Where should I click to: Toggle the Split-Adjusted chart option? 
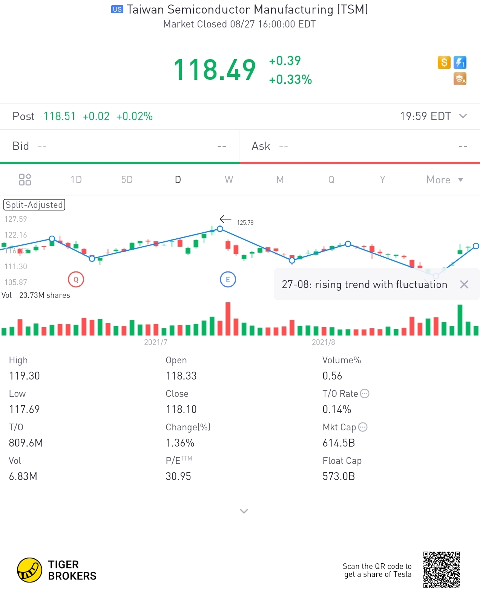tap(34, 205)
